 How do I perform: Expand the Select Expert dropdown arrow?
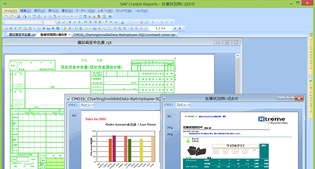[x=90, y=28]
